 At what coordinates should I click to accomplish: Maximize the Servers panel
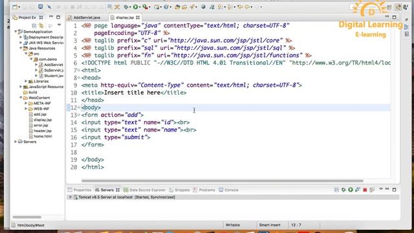coord(394,190)
